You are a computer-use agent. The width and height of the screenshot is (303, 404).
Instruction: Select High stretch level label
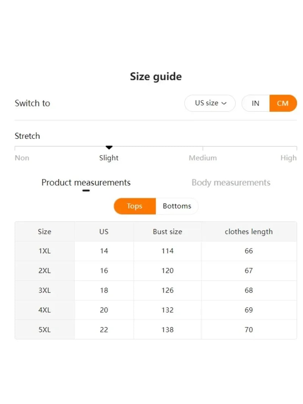[288, 158]
